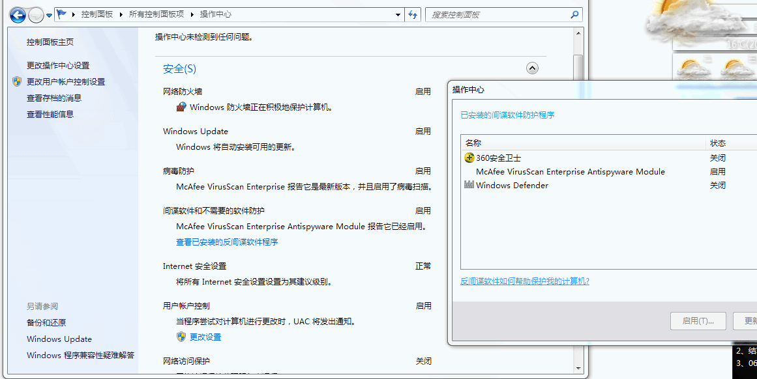Select 所有控制面板项 breadcrumb
Viewport: 757px width, 379px height.
point(156,14)
